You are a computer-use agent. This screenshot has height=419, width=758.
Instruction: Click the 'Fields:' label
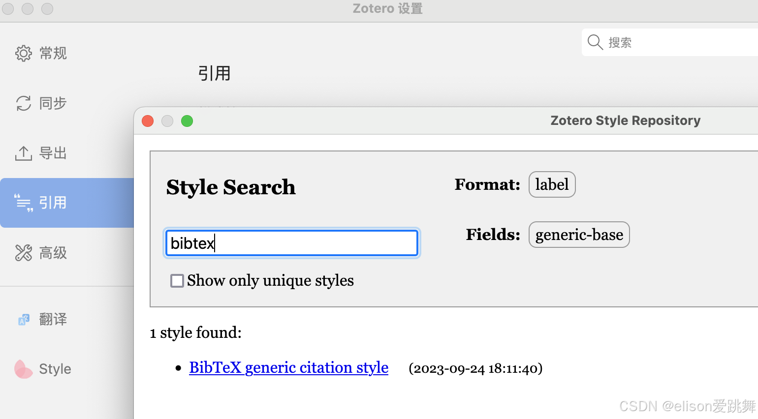[493, 235]
